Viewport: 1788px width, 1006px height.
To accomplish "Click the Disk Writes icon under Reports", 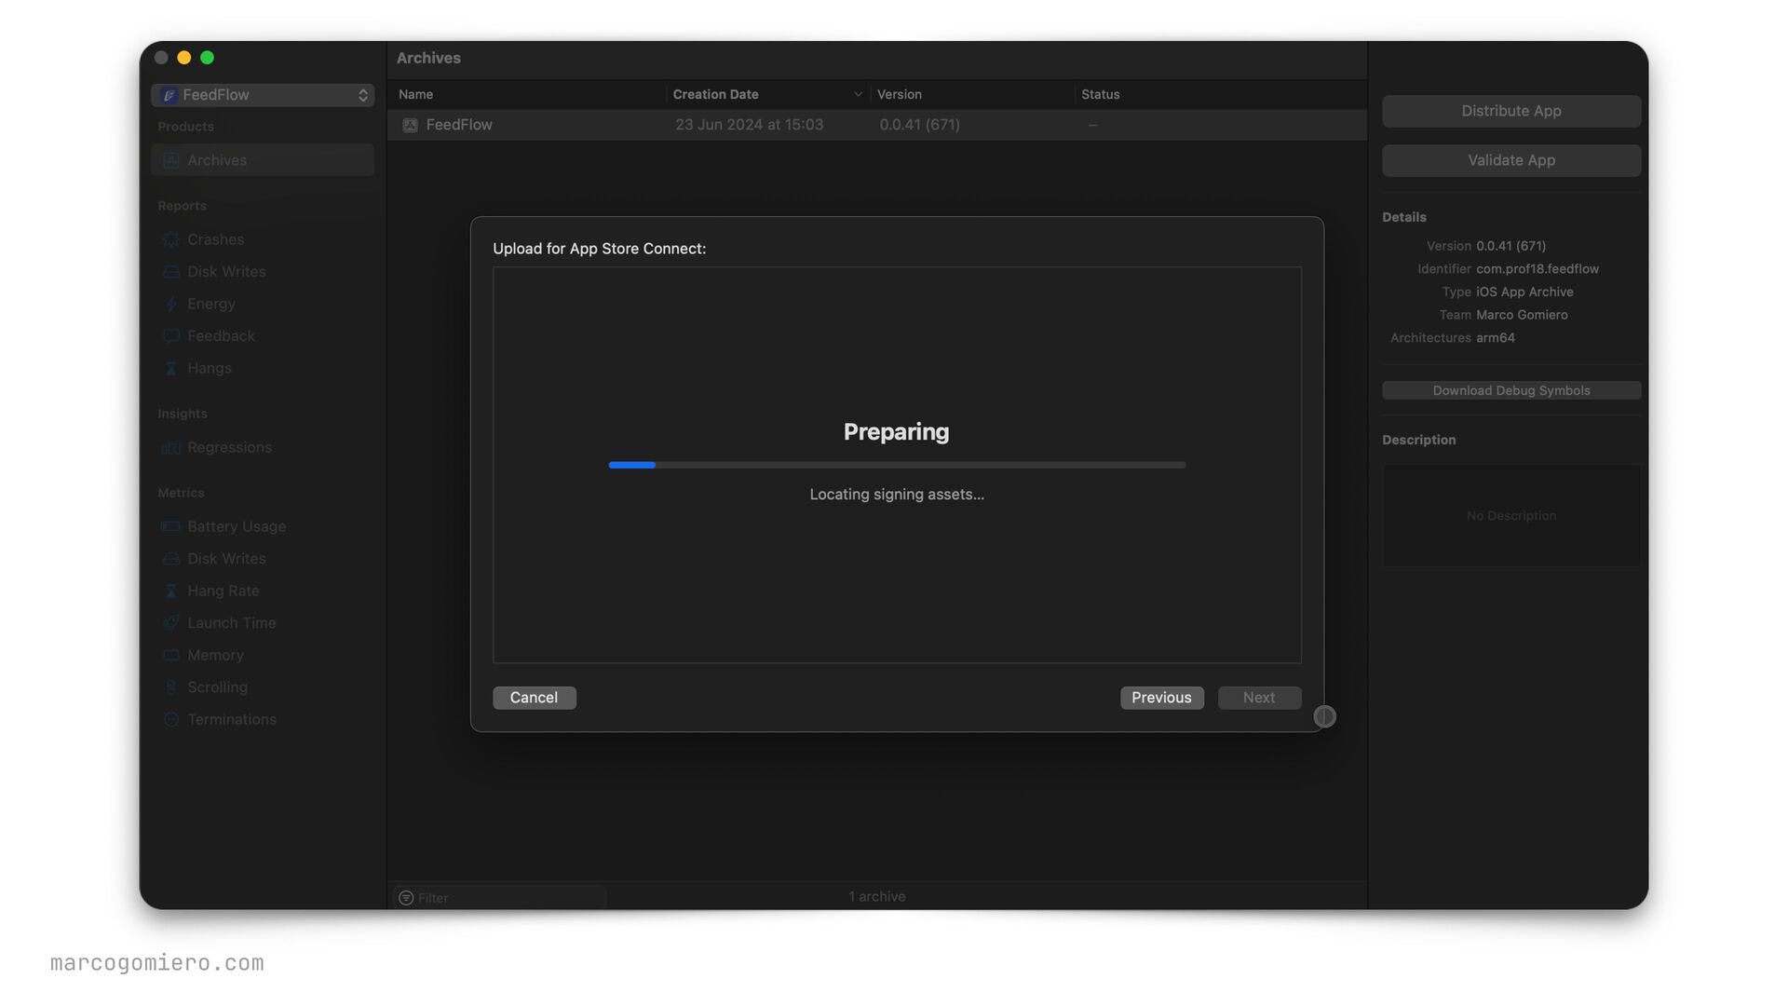I will click(x=171, y=272).
